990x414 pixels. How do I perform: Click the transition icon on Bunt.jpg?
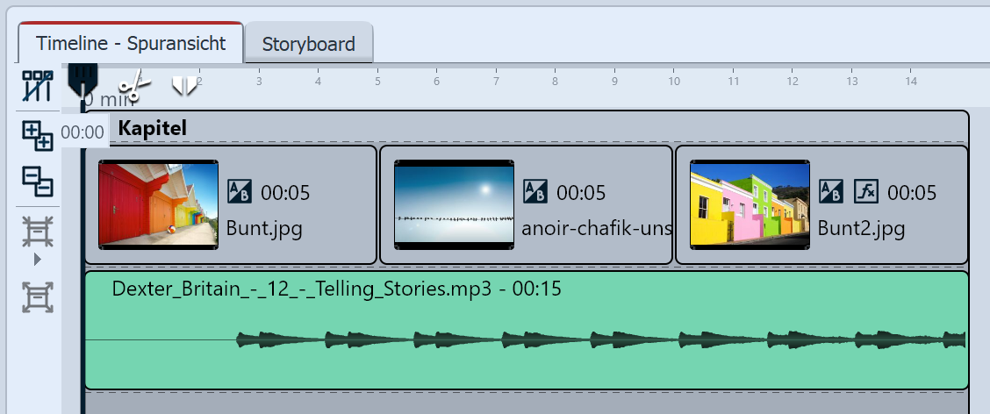240,191
